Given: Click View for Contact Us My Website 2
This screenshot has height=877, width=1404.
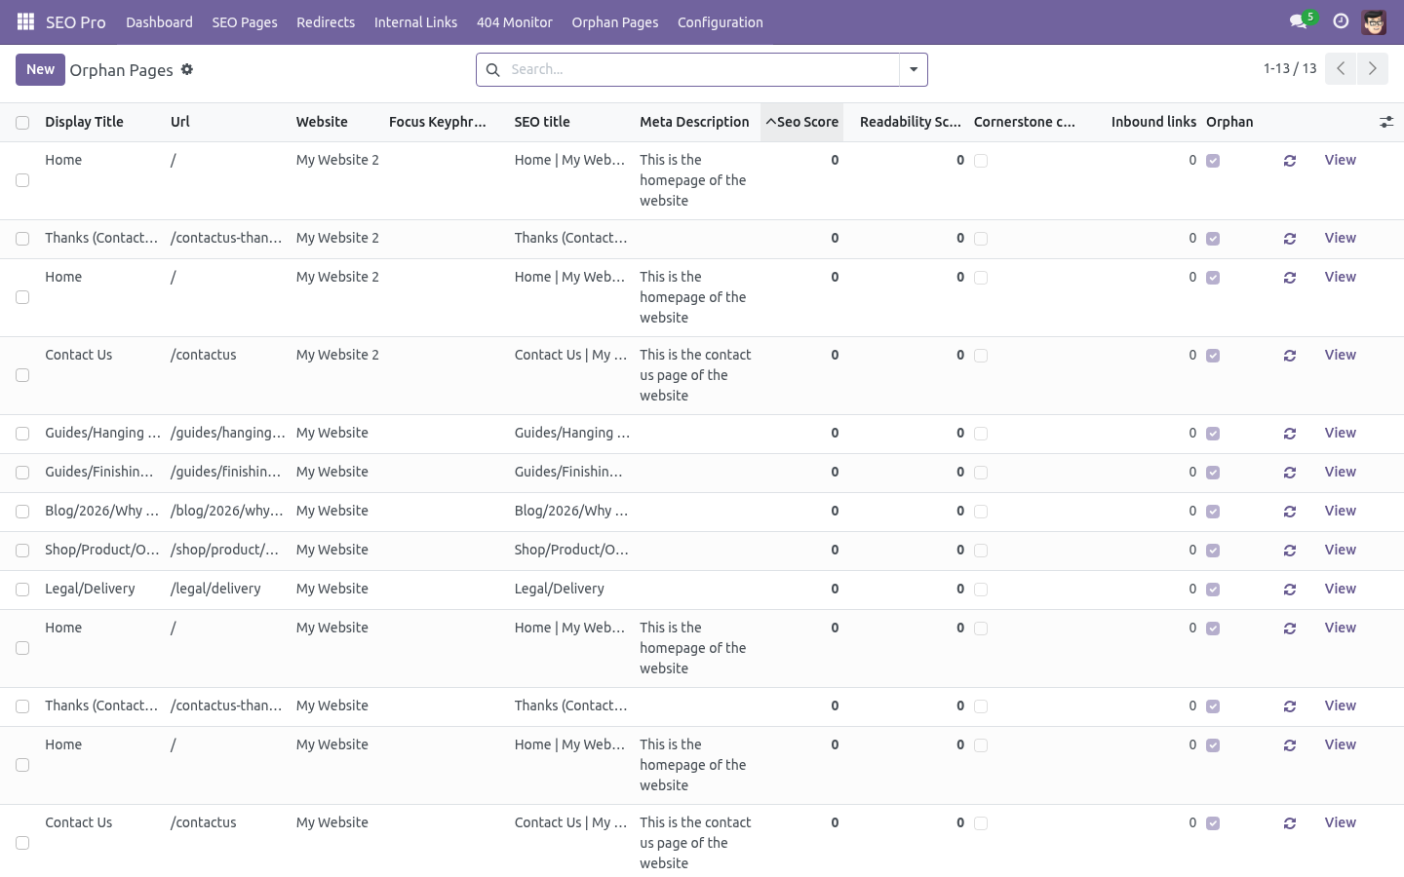Looking at the screenshot, I should click(1340, 355).
